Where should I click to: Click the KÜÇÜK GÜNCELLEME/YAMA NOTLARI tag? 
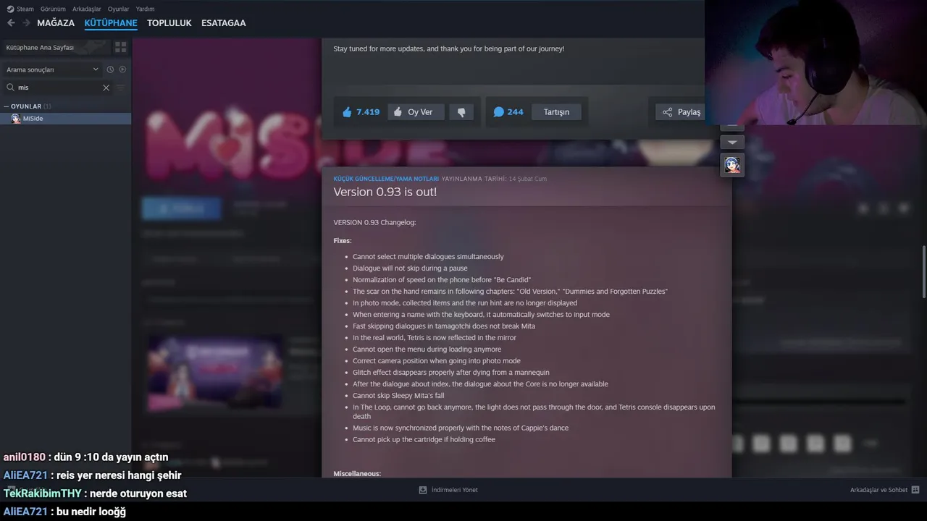[x=386, y=179]
